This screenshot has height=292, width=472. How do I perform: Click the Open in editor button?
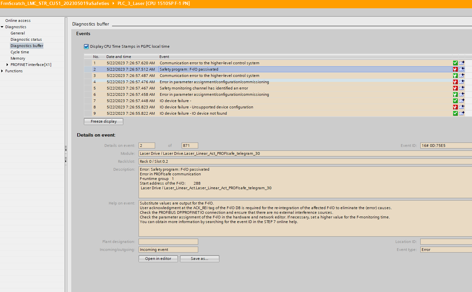pyautogui.click(x=158, y=259)
